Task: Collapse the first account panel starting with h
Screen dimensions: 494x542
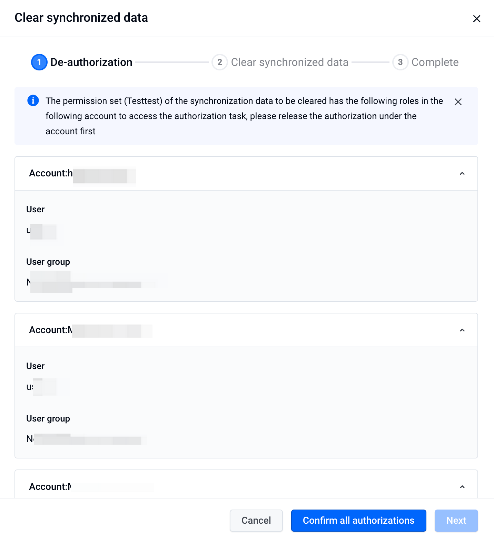Action: [462, 173]
